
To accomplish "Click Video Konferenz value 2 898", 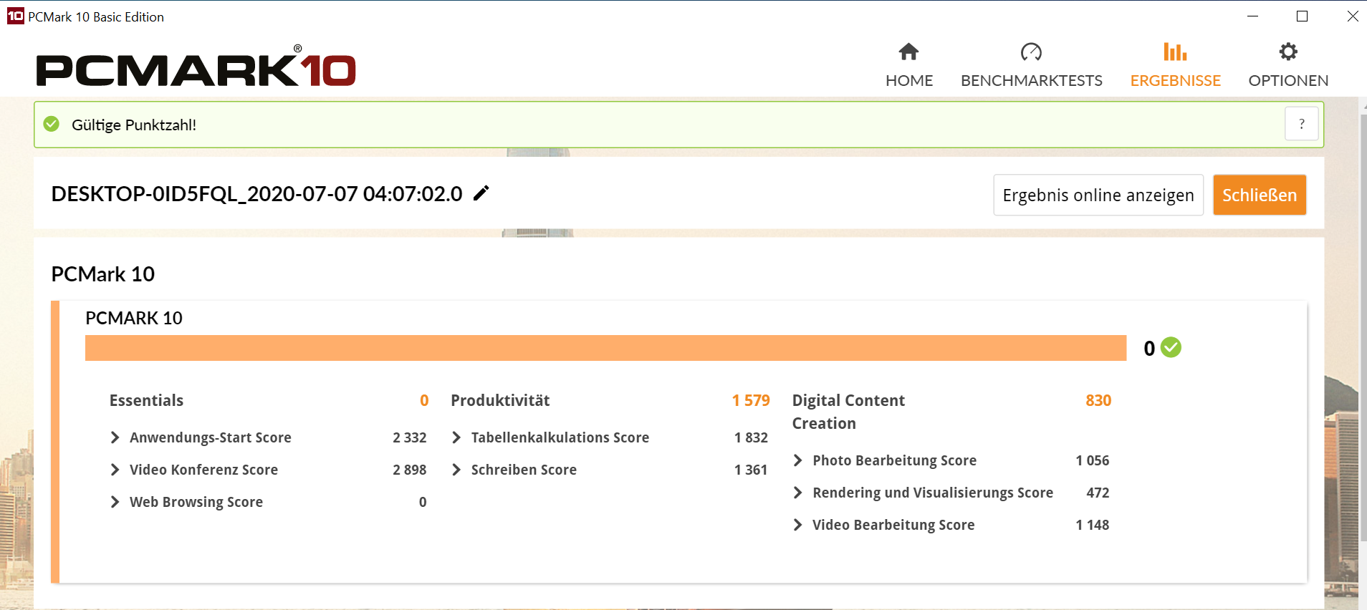I will 410,470.
